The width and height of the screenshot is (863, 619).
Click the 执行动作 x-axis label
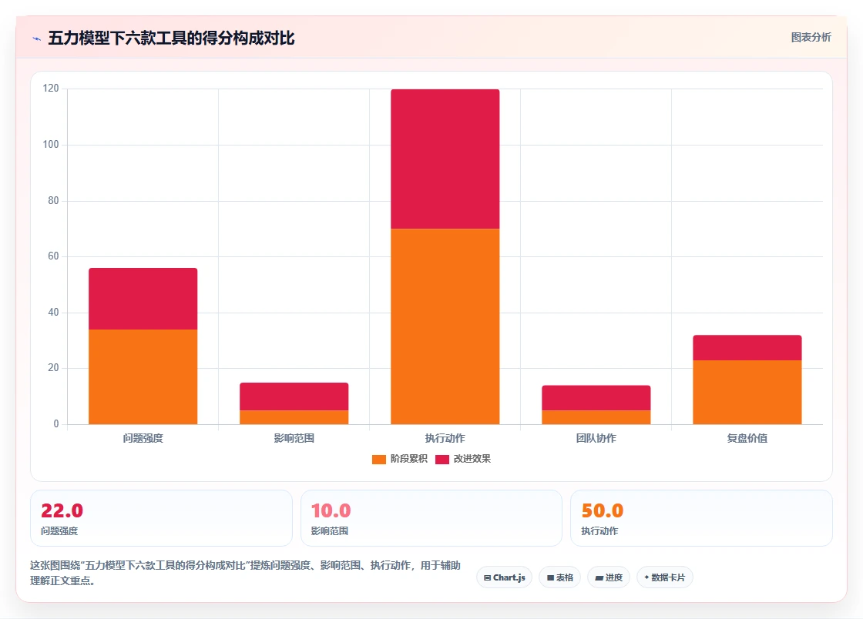click(x=445, y=438)
